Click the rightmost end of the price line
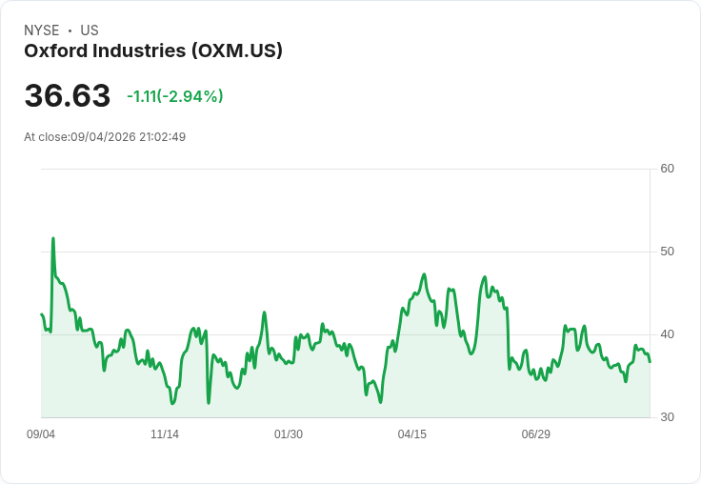This screenshot has height=484, width=701. [650, 361]
